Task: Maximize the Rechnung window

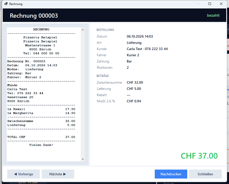Action: click(210, 4)
